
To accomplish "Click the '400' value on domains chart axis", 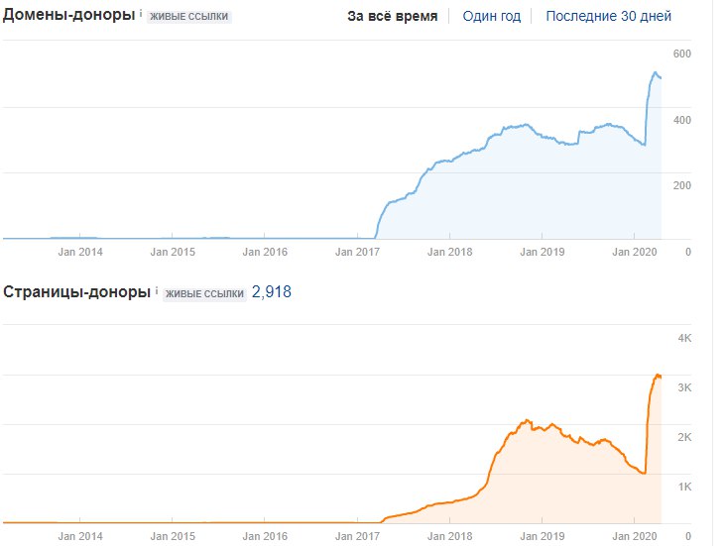I will tap(682, 120).
